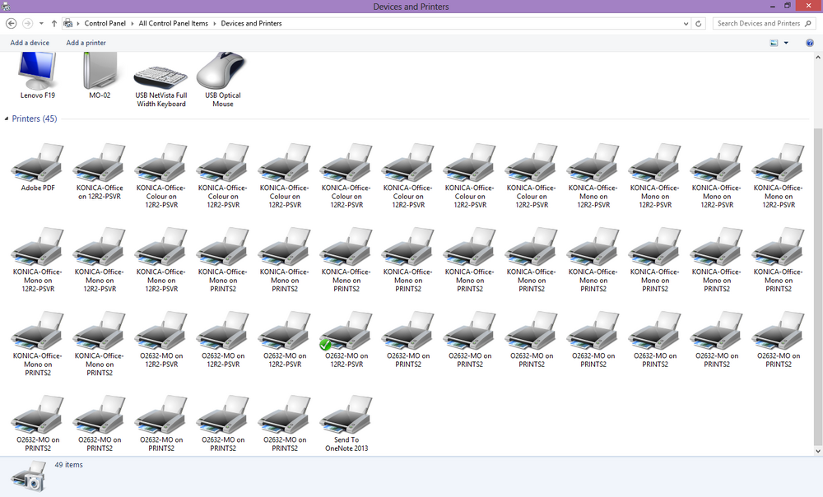Click the window system icon in title bar
The image size is (823, 497).
pyautogui.click(x=6, y=7)
